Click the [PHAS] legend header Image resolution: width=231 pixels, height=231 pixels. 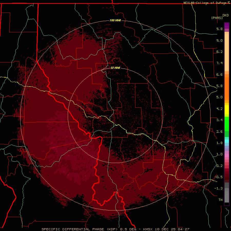[x=217, y=18]
